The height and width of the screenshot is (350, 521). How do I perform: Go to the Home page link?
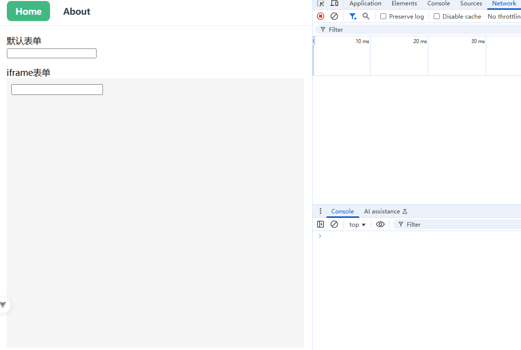[28, 11]
